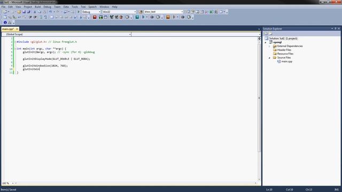
Task: Click the Decrease Indent icon
Action: 30,17
